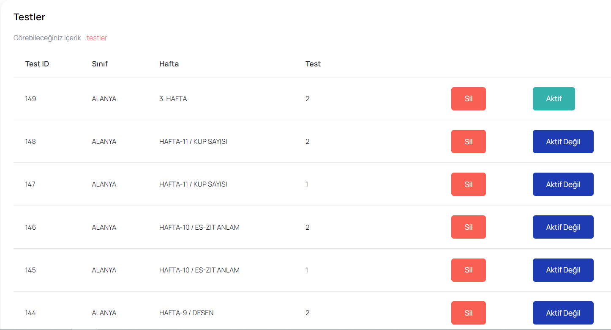Click test ID 147 cell
The height and width of the screenshot is (330, 611).
click(x=30, y=184)
